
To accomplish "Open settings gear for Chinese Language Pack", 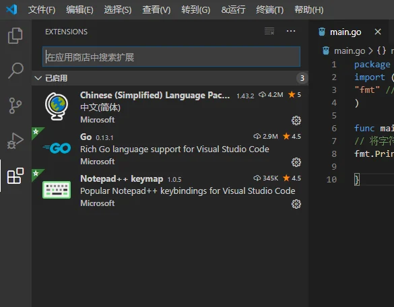I will click(x=296, y=121).
